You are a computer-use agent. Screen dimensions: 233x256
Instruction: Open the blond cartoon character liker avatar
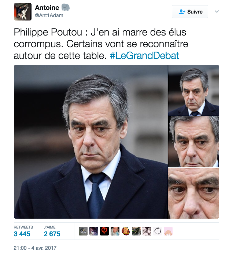(x=126, y=231)
